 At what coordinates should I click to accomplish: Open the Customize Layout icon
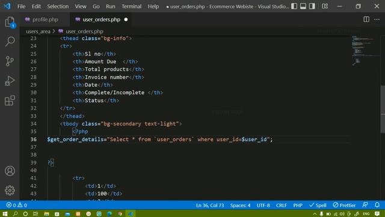(x=325, y=6)
